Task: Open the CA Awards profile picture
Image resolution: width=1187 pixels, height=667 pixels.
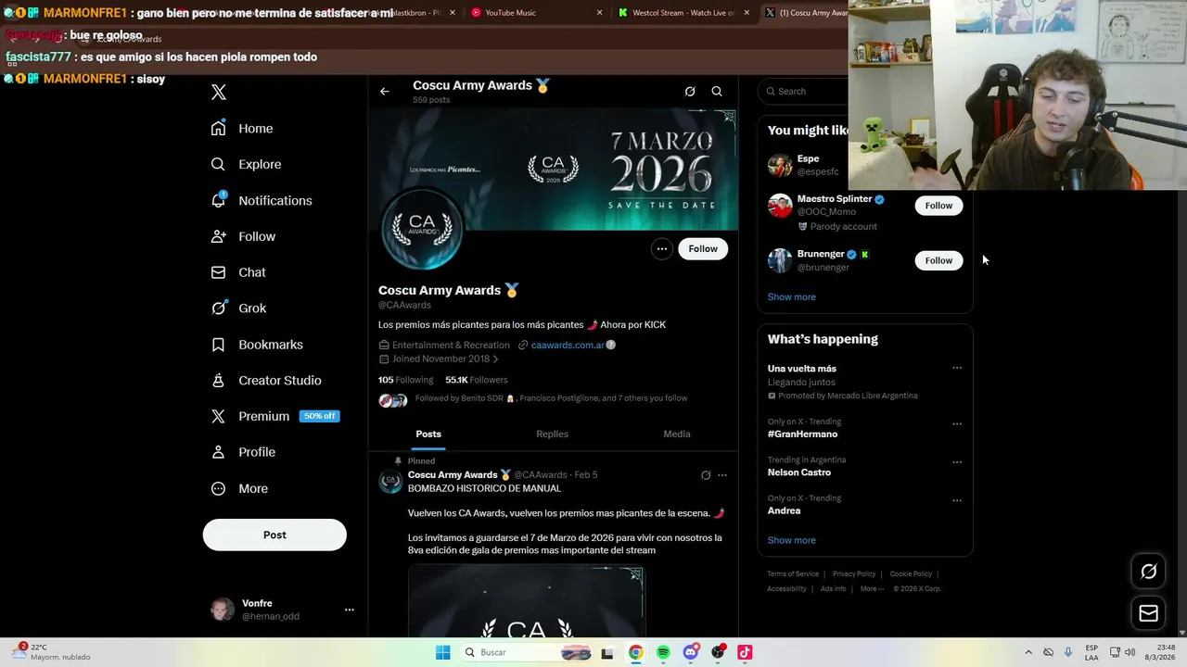Action: (422, 229)
